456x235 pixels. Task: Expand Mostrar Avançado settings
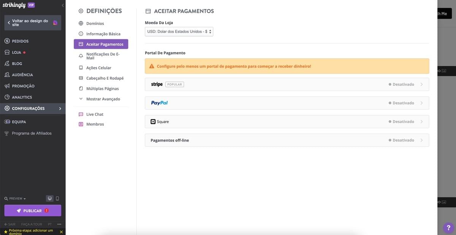[100, 98]
